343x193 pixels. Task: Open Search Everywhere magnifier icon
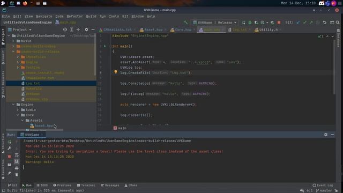click(338, 23)
